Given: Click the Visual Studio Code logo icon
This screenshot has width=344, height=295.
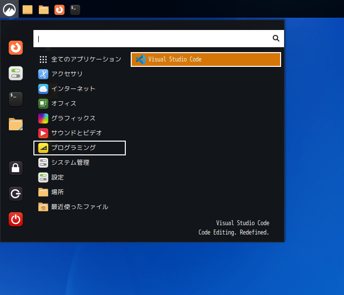Looking at the screenshot, I should coord(141,59).
